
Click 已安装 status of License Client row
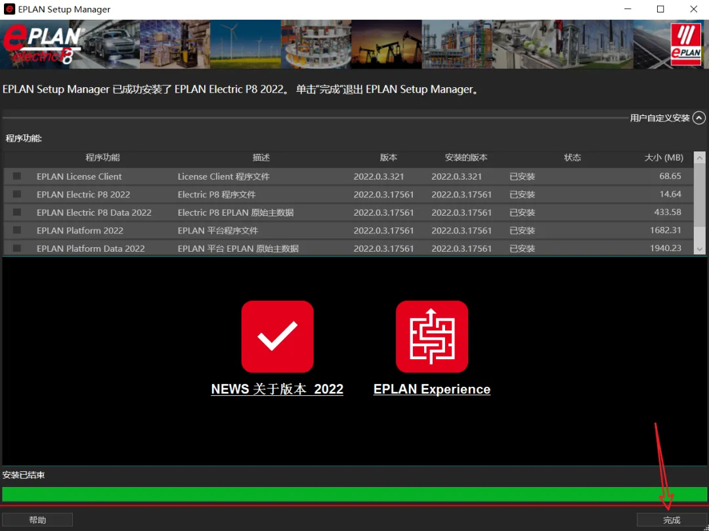pos(523,176)
